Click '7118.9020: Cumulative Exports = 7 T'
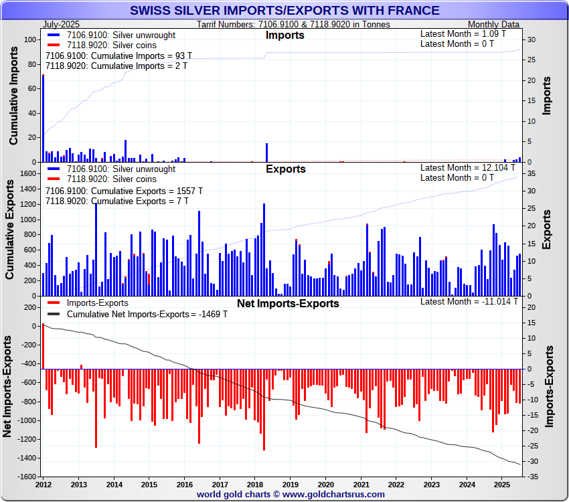Viewport: 569px width, 502px height. pyautogui.click(x=117, y=201)
